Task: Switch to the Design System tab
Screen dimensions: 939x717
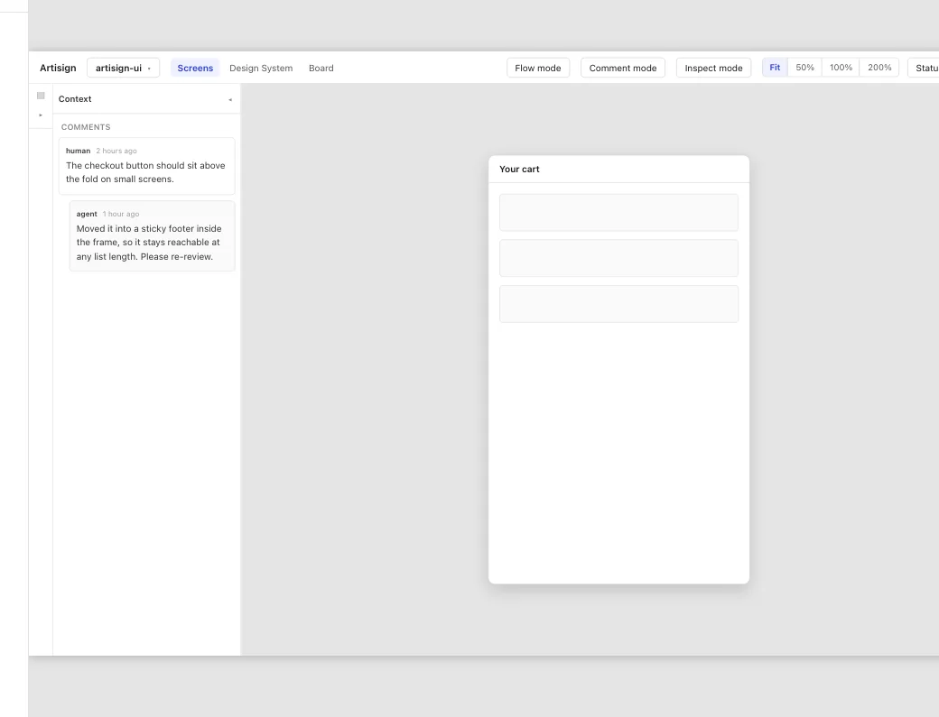Action: (261, 69)
